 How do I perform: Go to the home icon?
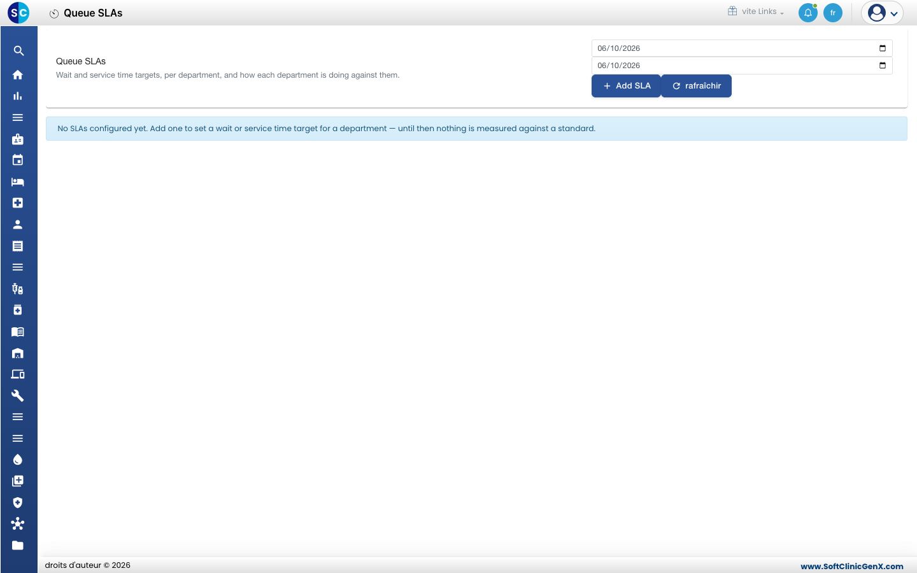pos(18,74)
